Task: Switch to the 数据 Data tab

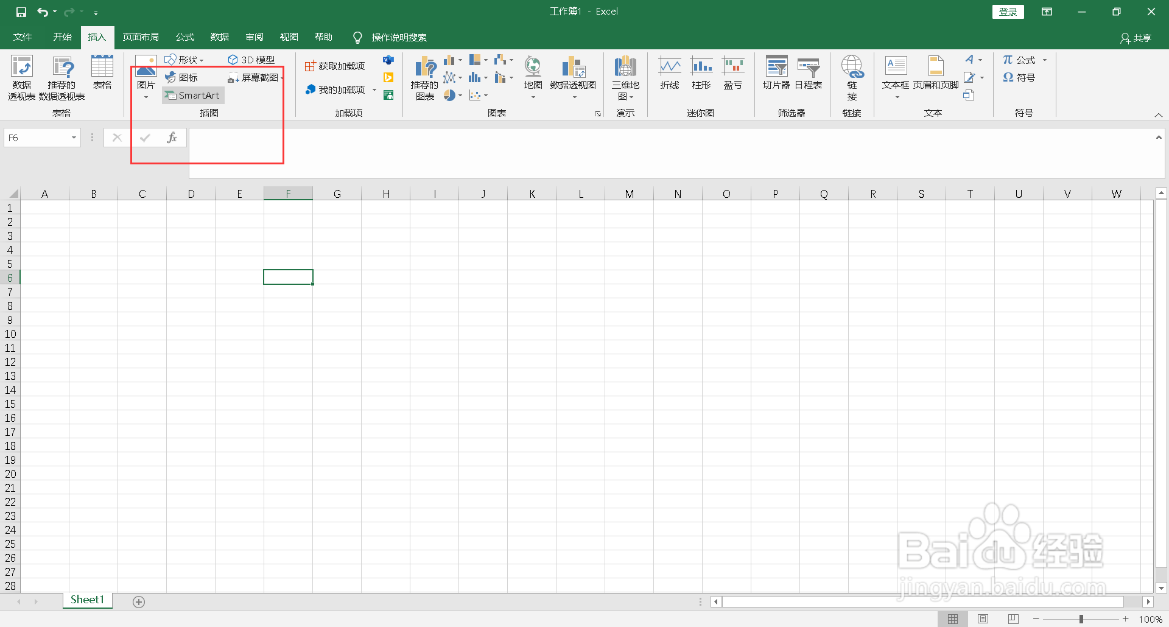Action: pos(220,37)
